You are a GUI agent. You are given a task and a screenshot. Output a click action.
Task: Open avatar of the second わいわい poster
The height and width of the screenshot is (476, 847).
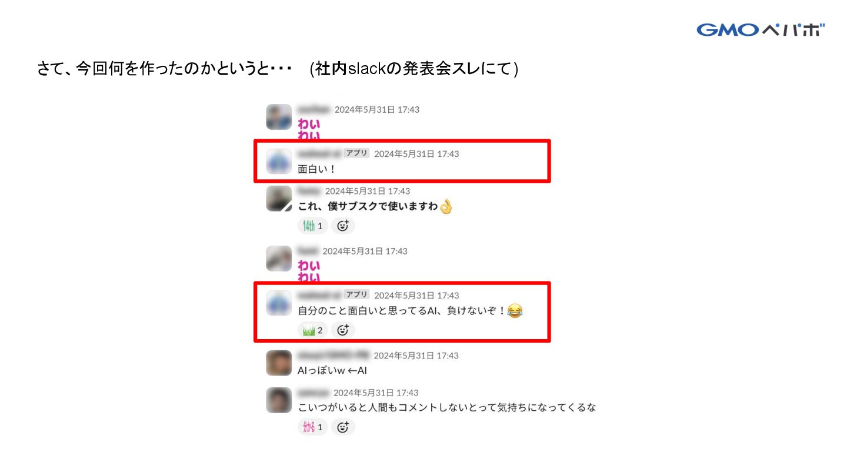point(279,259)
